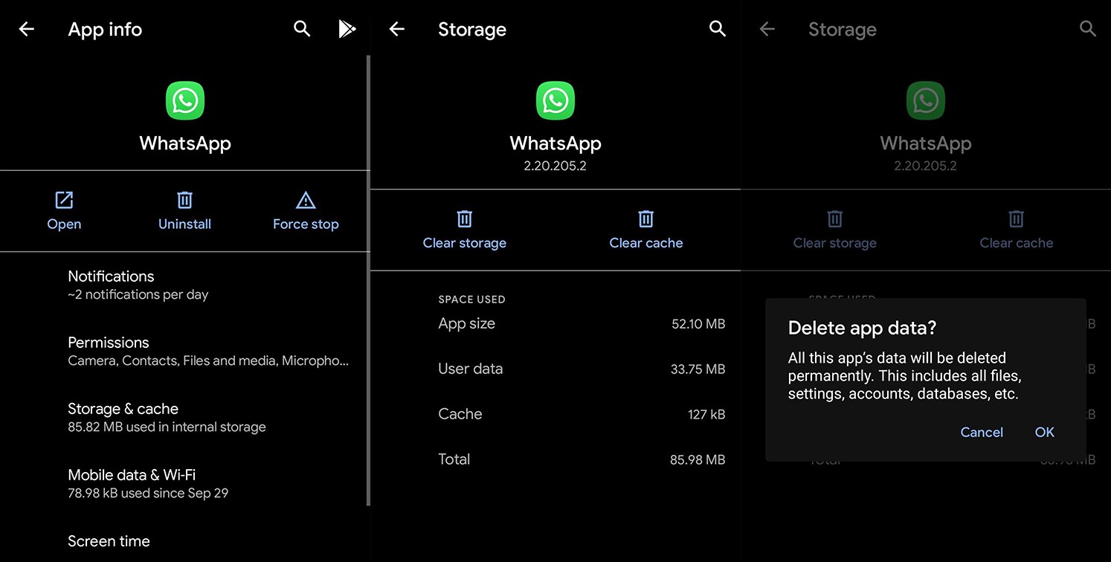Tap the User data label
The image size is (1111, 562).
coord(470,369)
